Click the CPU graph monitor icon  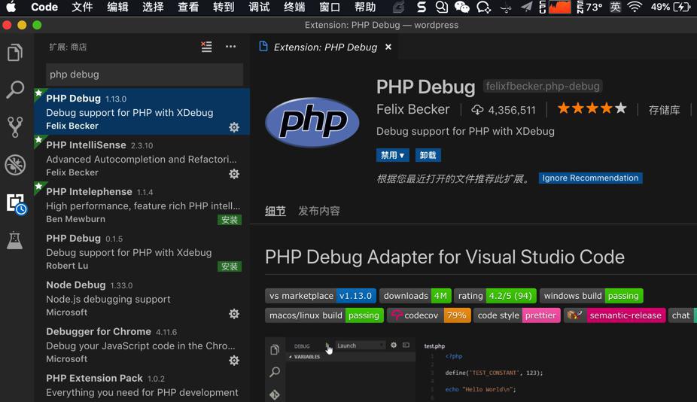[560, 7]
